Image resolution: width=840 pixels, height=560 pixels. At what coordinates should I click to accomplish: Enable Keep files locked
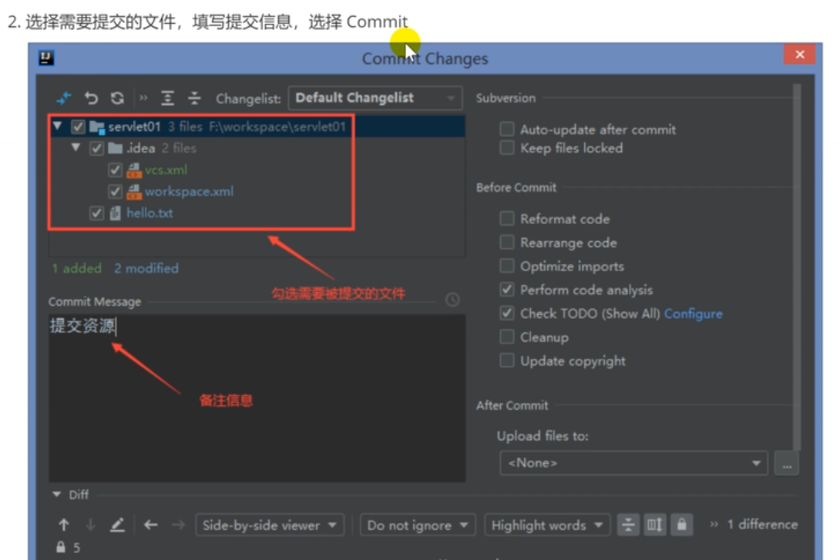pyautogui.click(x=507, y=148)
